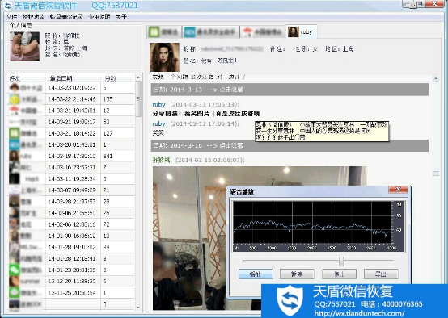Click the teal avatar dated 14-03-20 01:43:01
Image resolution: width=448 pixels, height=318 pixels.
[15, 144]
